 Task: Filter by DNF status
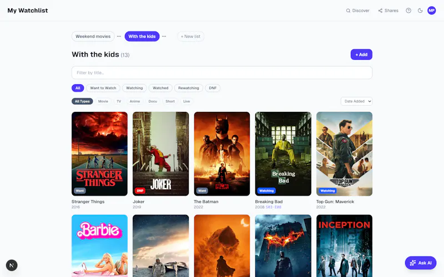tap(213, 88)
